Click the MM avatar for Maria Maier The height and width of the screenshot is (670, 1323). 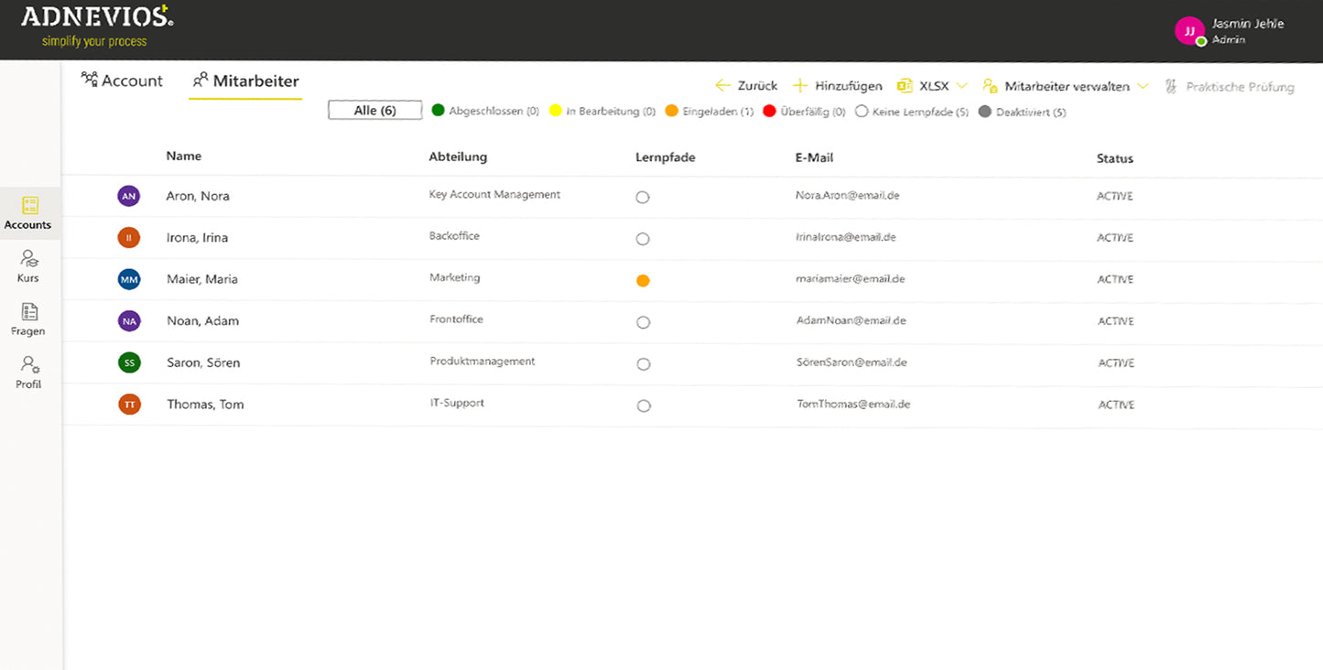(x=129, y=279)
